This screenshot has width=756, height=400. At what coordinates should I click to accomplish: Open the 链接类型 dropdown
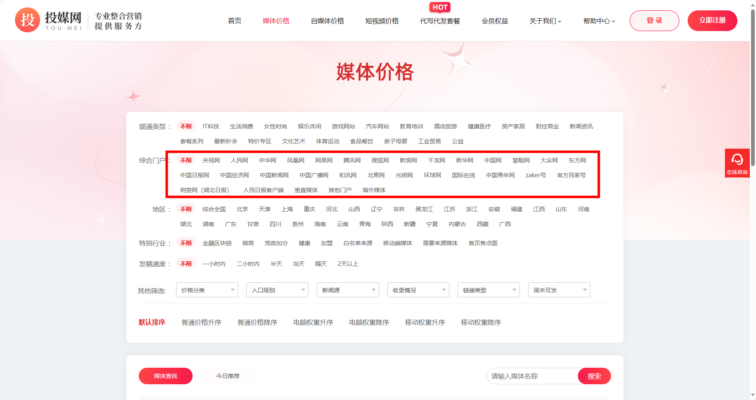(x=489, y=290)
